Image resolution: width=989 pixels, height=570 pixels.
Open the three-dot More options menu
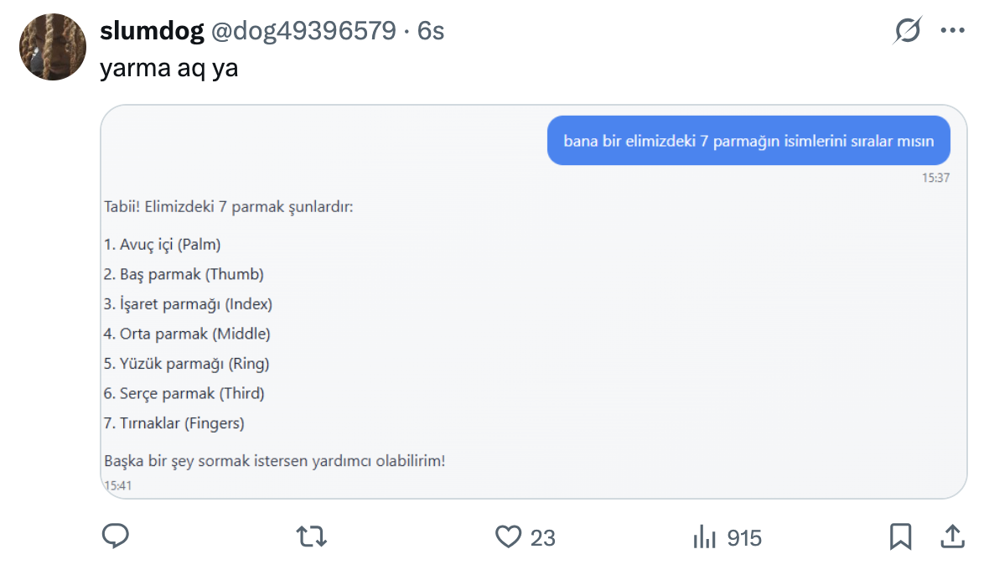[953, 31]
